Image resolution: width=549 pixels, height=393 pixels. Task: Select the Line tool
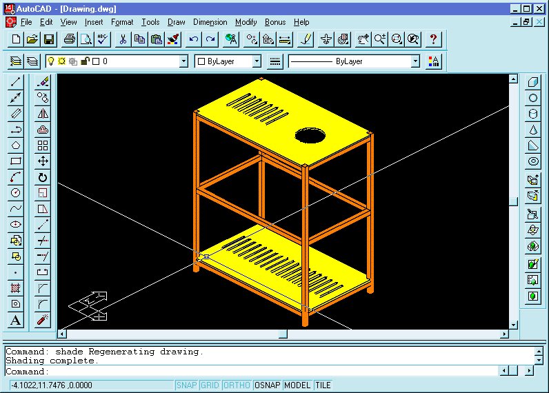[15, 82]
